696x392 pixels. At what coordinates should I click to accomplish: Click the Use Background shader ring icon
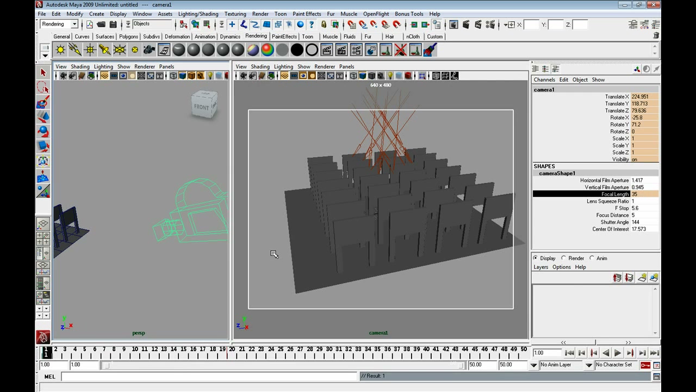312,50
